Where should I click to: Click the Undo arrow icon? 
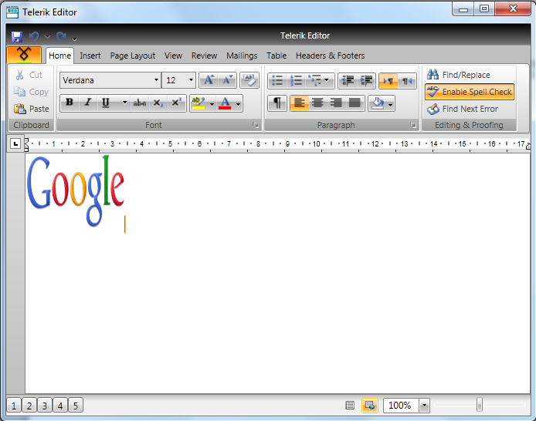pos(34,36)
